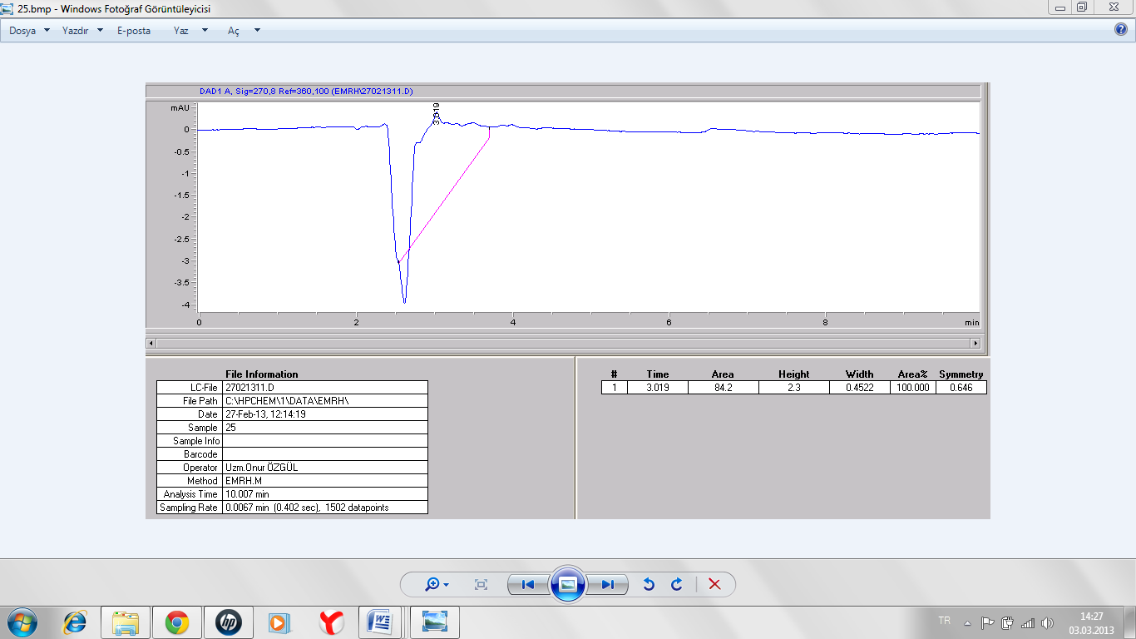Viewport: 1136px width, 639px height.
Task: Click method value EMRH.M
Action: (325, 480)
